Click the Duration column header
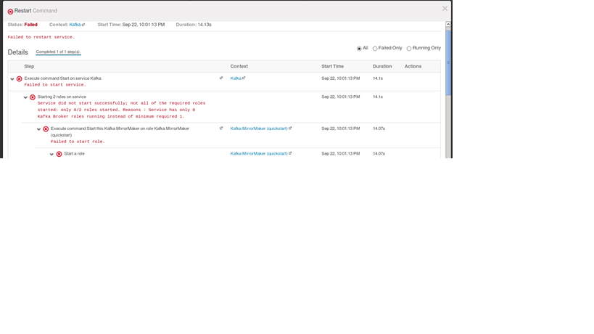 click(382, 66)
